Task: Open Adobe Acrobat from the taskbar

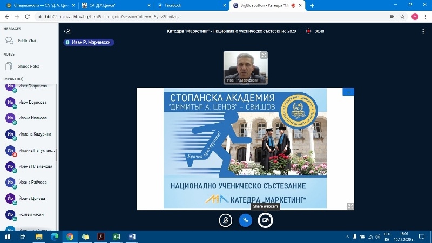Action: tap(101, 237)
